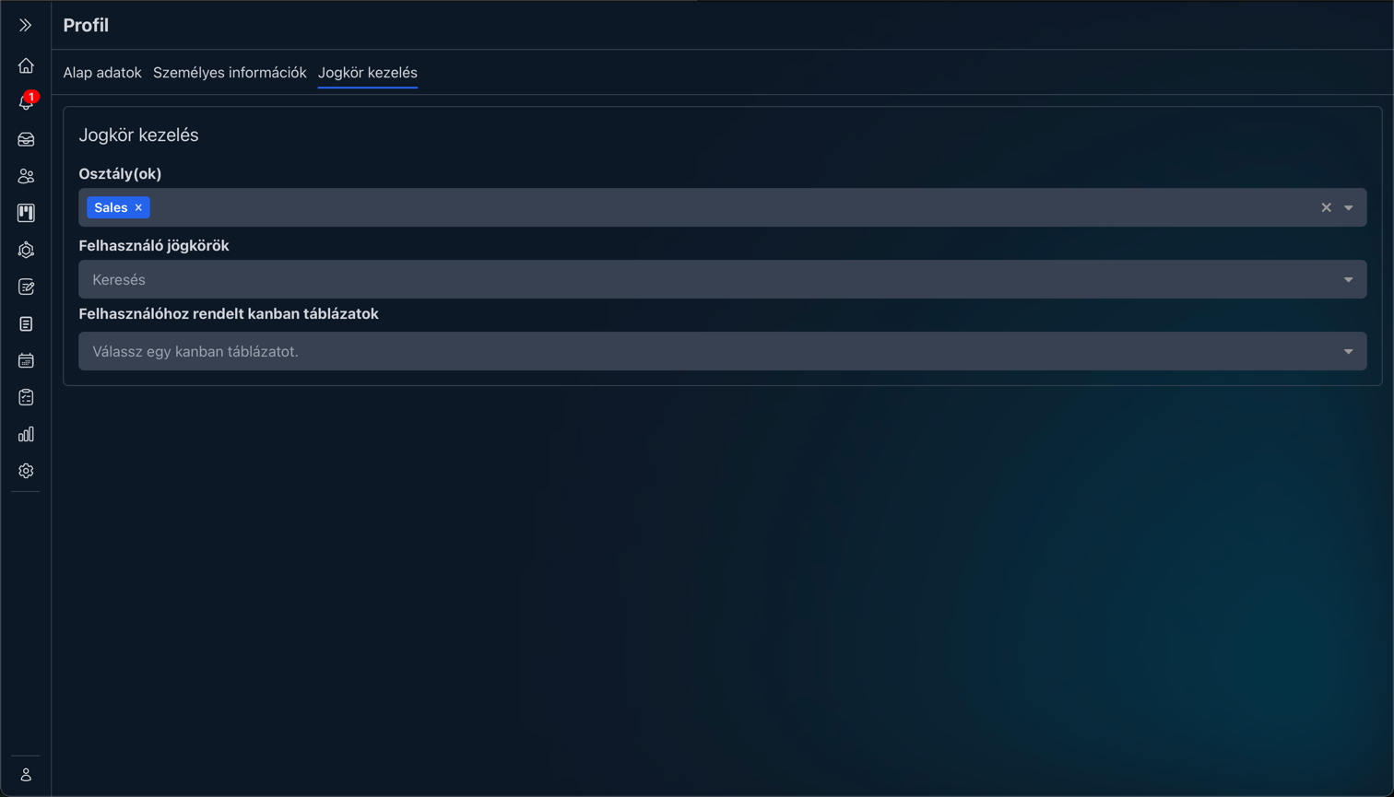Expand the Osztály(ok) dropdown arrow

[1348, 208]
